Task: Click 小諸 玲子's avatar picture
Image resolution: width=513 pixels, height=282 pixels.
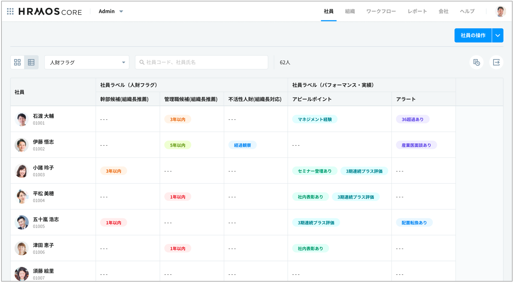Action: point(22,171)
